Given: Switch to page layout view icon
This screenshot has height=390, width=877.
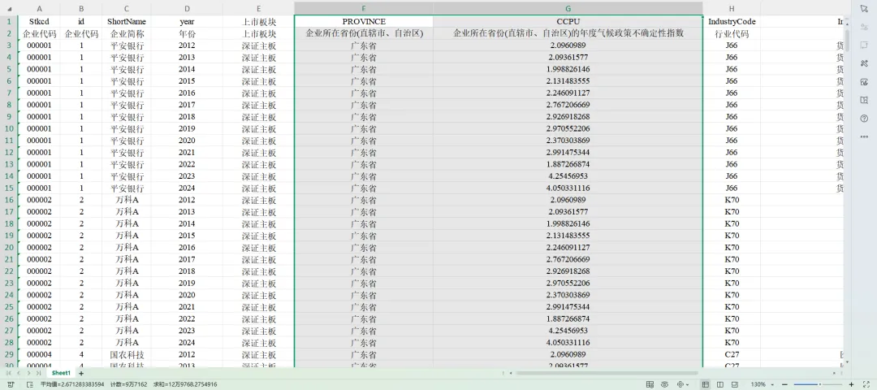Looking at the screenshot, I should pos(720,384).
